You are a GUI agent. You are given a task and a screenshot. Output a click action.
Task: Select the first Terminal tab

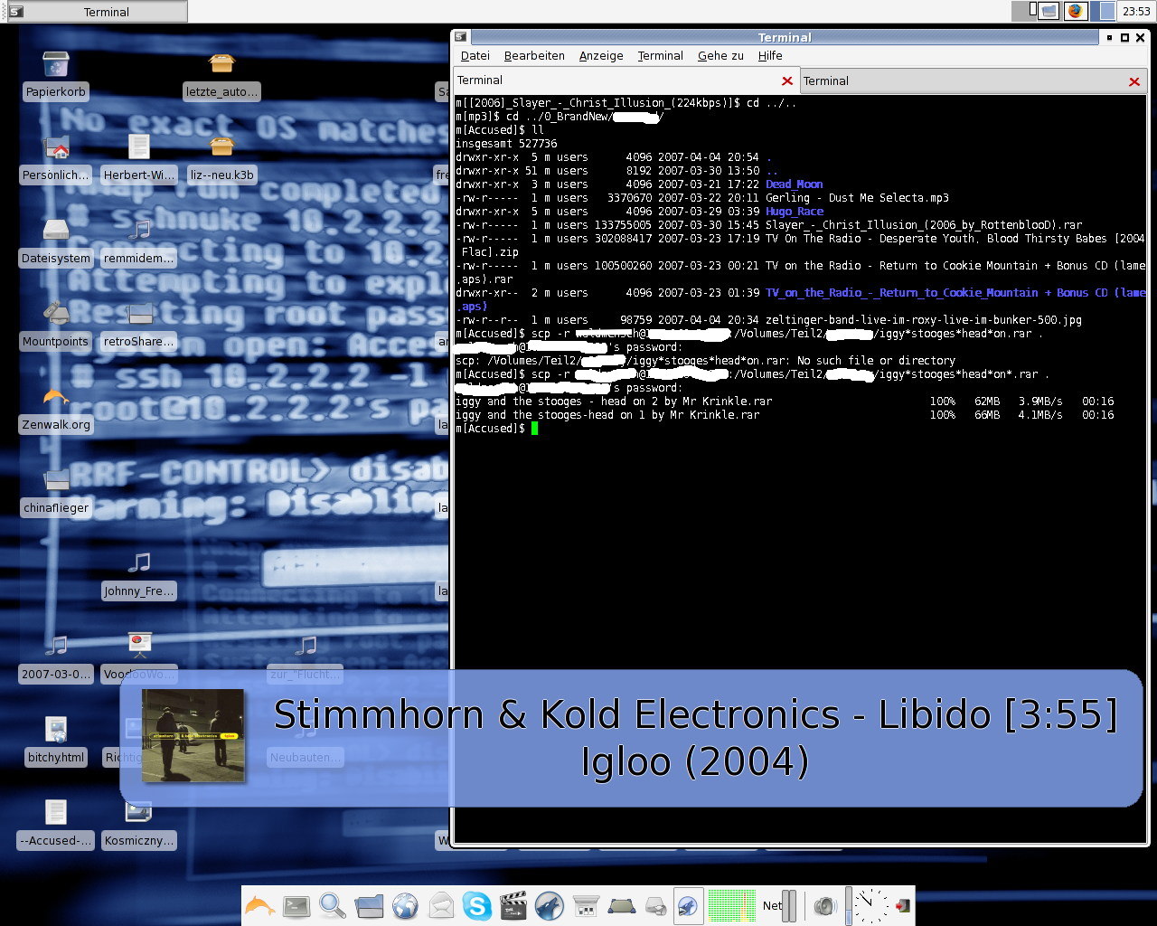626,80
